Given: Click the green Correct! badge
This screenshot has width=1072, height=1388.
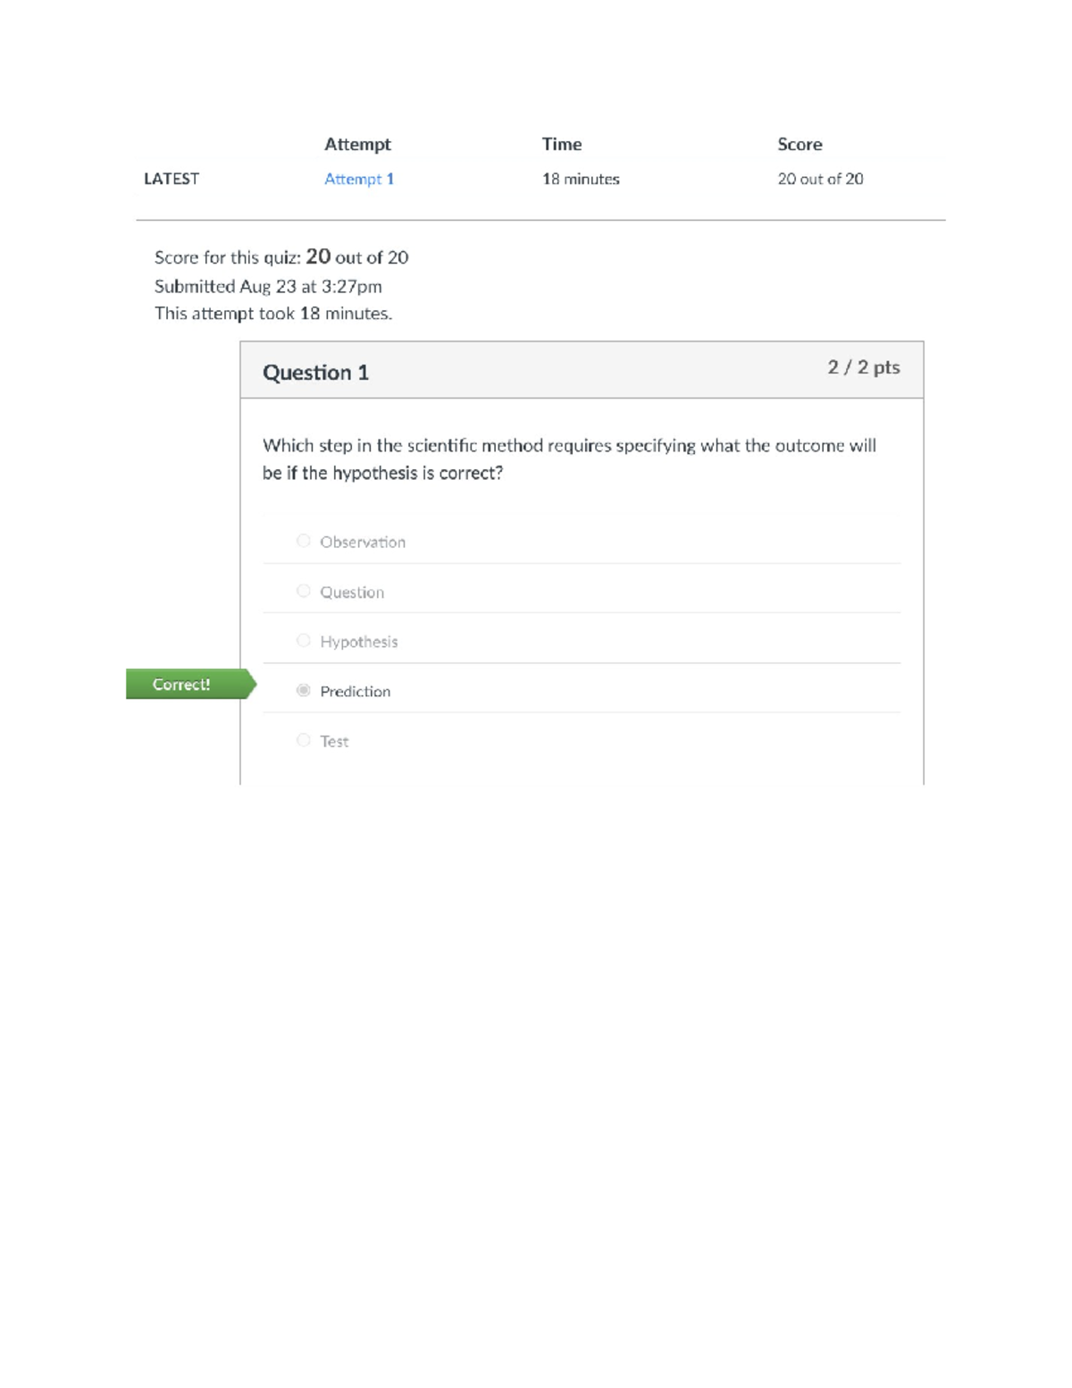Looking at the screenshot, I should pyautogui.click(x=182, y=685).
